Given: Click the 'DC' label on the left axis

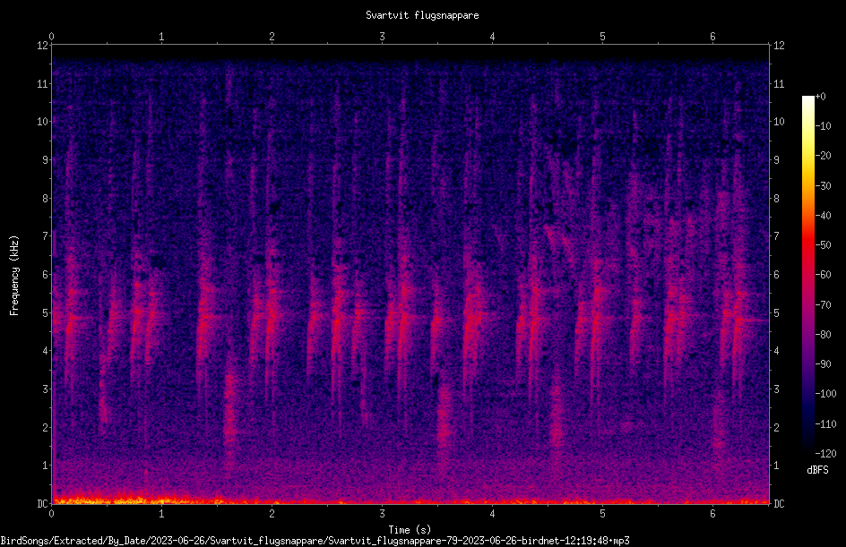Looking at the screenshot, I should tap(43, 504).
